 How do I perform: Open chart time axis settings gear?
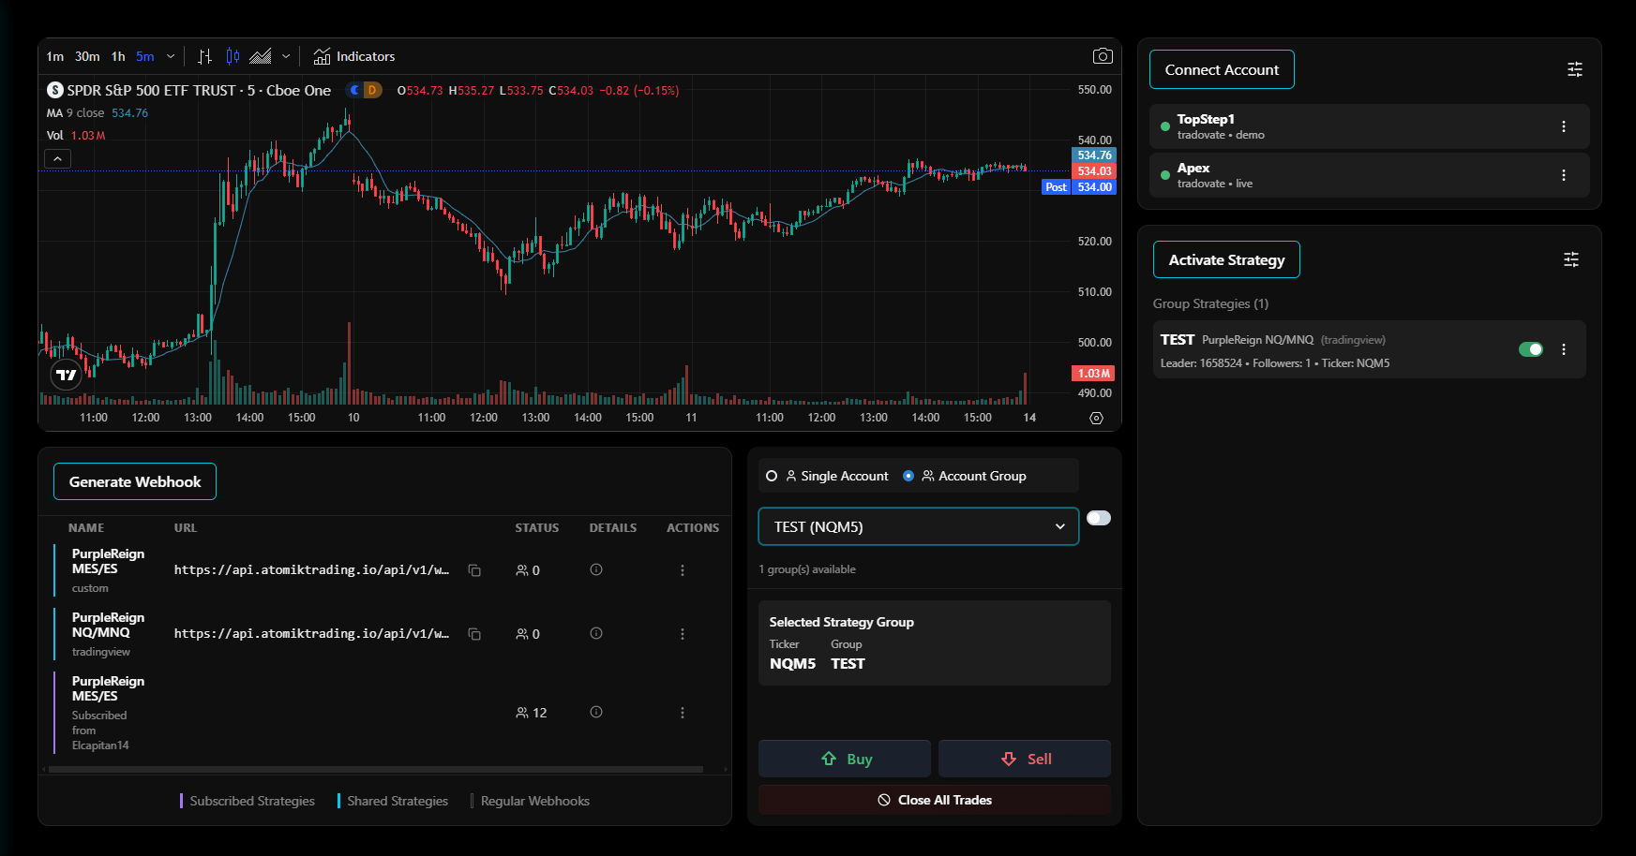[1096, 418]
